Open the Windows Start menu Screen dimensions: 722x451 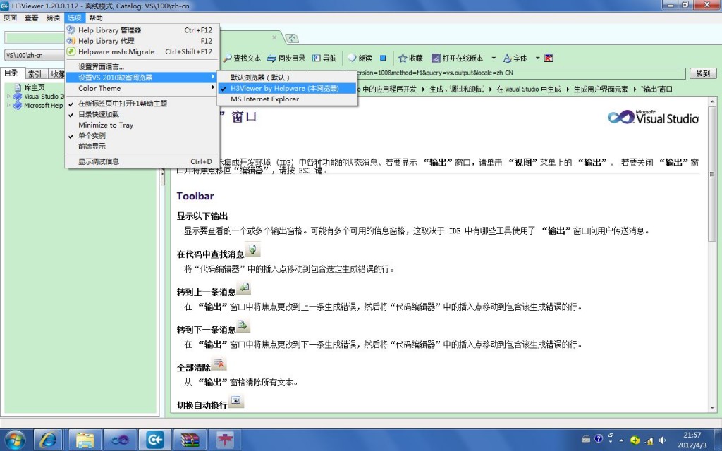pos(15,440)
